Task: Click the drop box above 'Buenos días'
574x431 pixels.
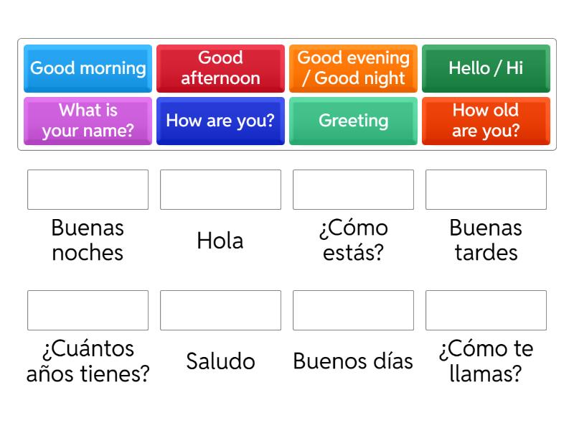Action: tap(353, 310)
